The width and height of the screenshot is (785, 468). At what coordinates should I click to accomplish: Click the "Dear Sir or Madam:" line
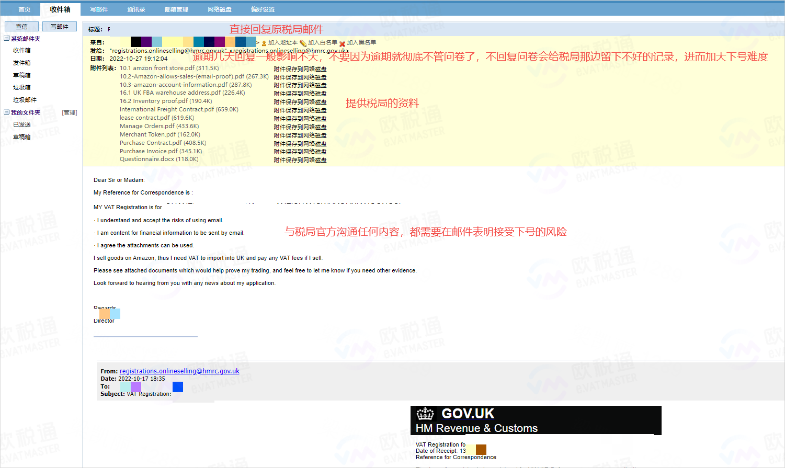click(119, 180)
